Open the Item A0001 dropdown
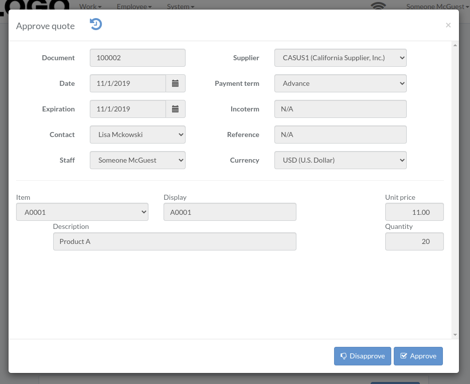470x384 pixels. (x=82, y=212)
